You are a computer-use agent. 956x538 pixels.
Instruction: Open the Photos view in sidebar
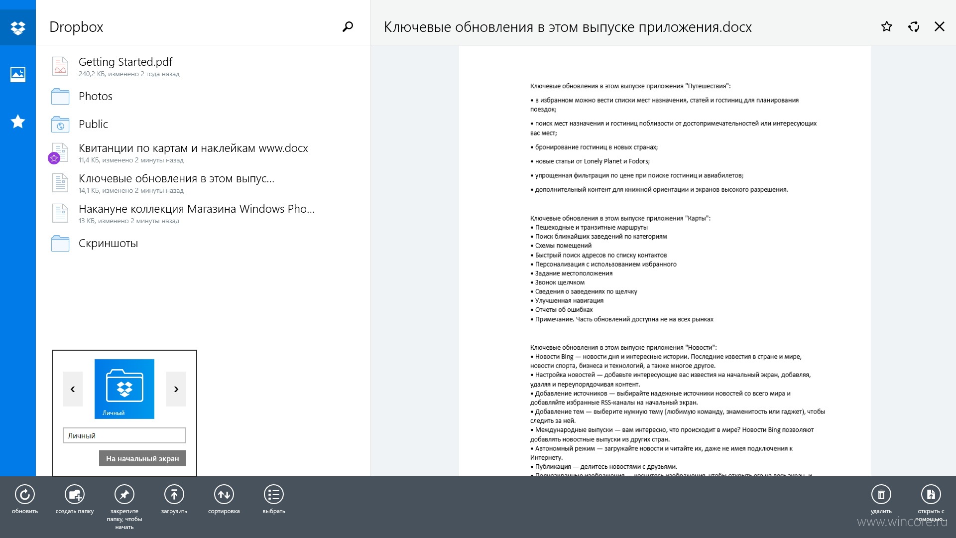coord(18,75)
